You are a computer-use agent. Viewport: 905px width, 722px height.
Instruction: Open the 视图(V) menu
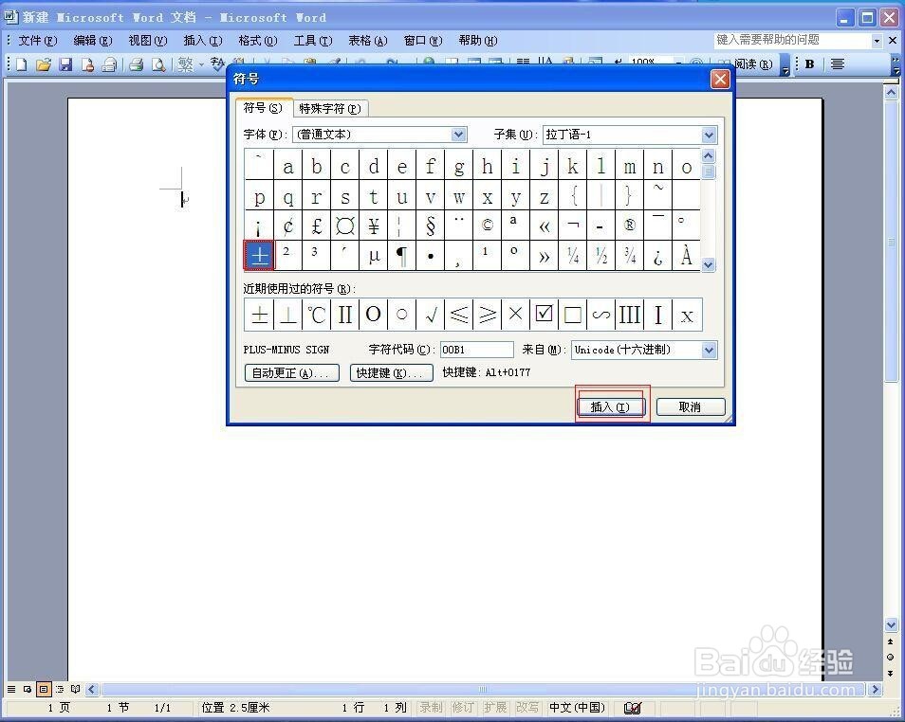pyautogui.click(x=148, y=41)
